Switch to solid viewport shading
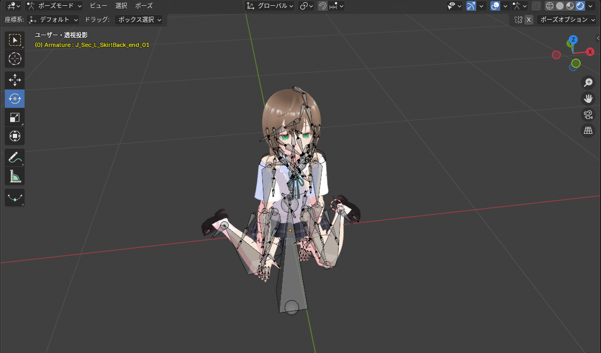Viewport: 601px width, 353px height. (560, 6)
